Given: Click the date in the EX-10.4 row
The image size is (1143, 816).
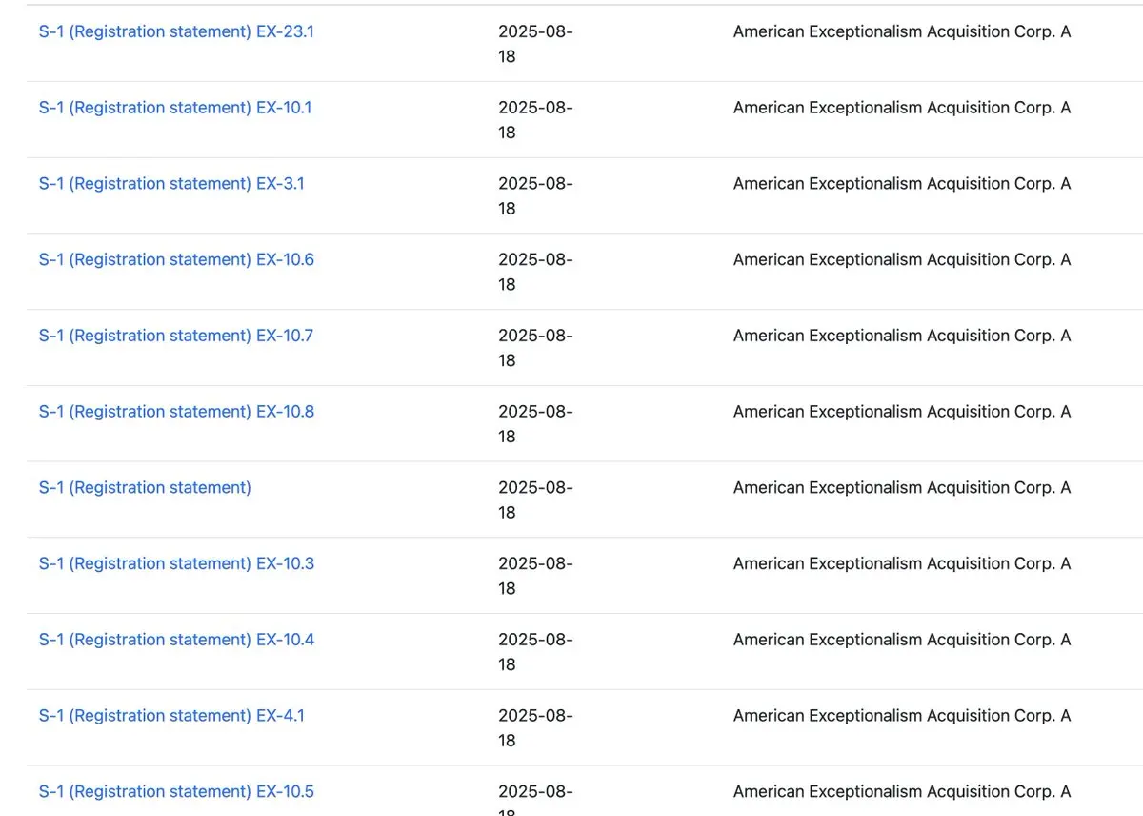Looking at the screenshot, I should [x=535, y=652].
